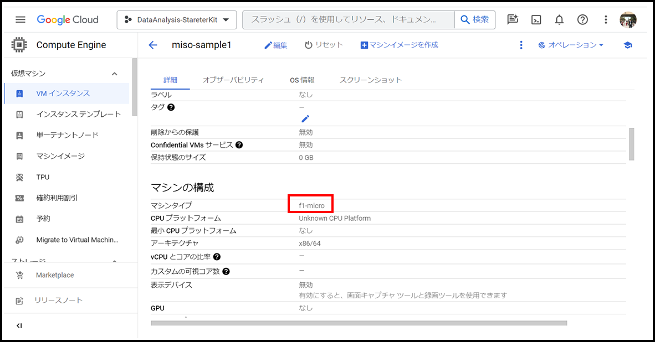Click the 編集 edit button
The height and width of the screenshot is (342, 655).
tap(275, 45)
